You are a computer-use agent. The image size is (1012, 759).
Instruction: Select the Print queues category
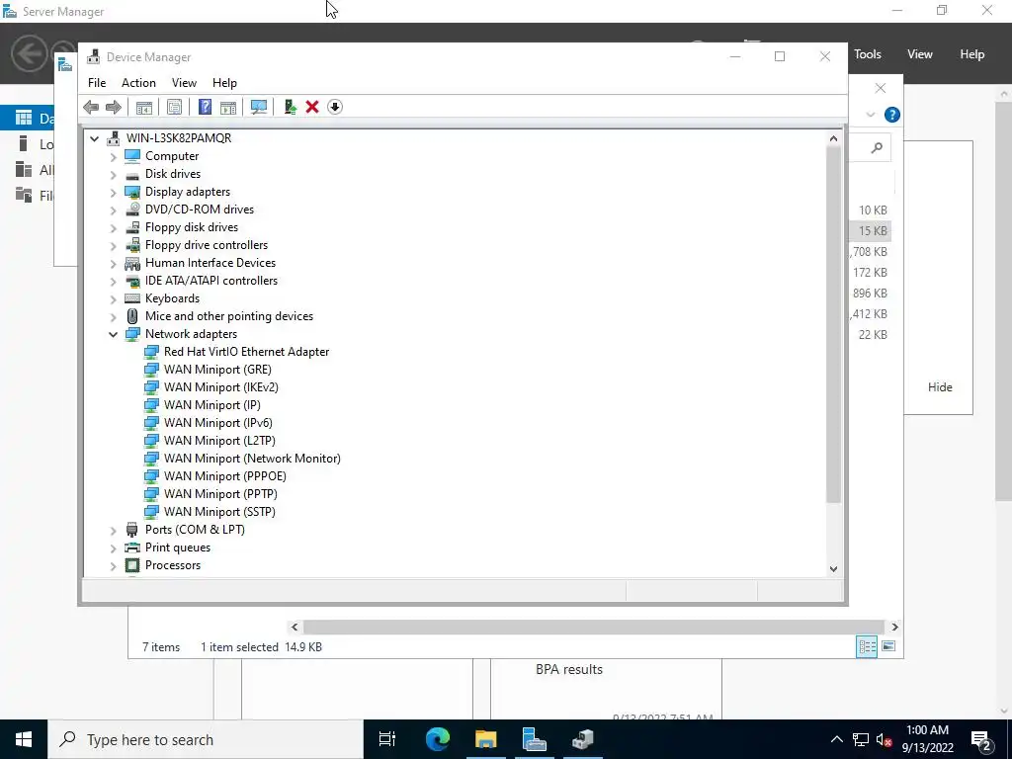tap(178, 548)
